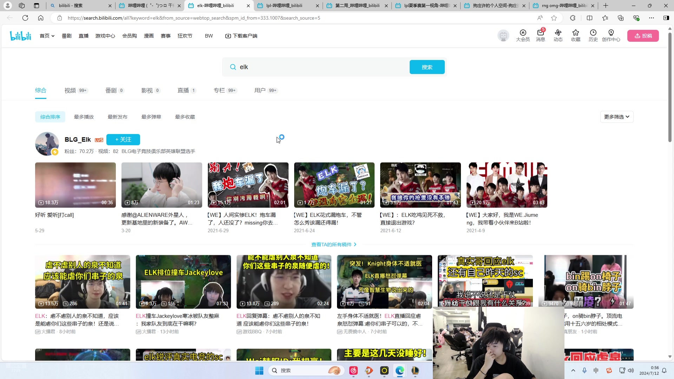Open the 更多筛选 filter dropdown
The image size is (674, 379).
(x=616, y=117)
